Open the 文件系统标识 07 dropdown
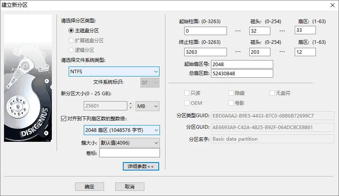Image resolution: width=339 pixels, height=196 pixels. click(150, 83)
